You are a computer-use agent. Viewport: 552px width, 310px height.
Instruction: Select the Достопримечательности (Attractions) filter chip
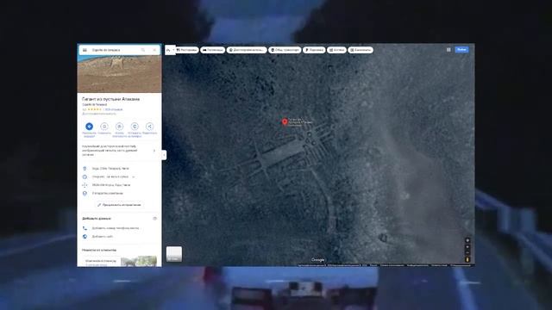pyautogui.click(x=247, y=50)
